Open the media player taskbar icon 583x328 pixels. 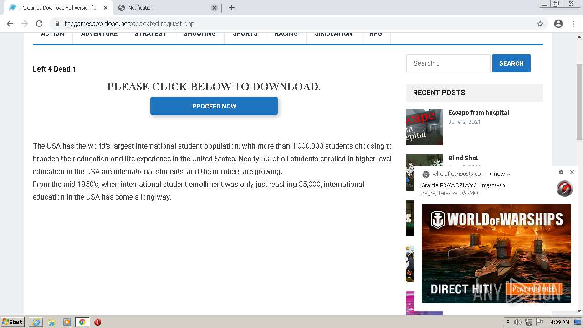point(67,322)
